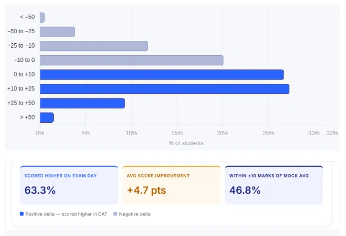Viewport: 346px width, 236px height.
Task: Click the "+10 to +25" axis label
Action: [21, 89]
